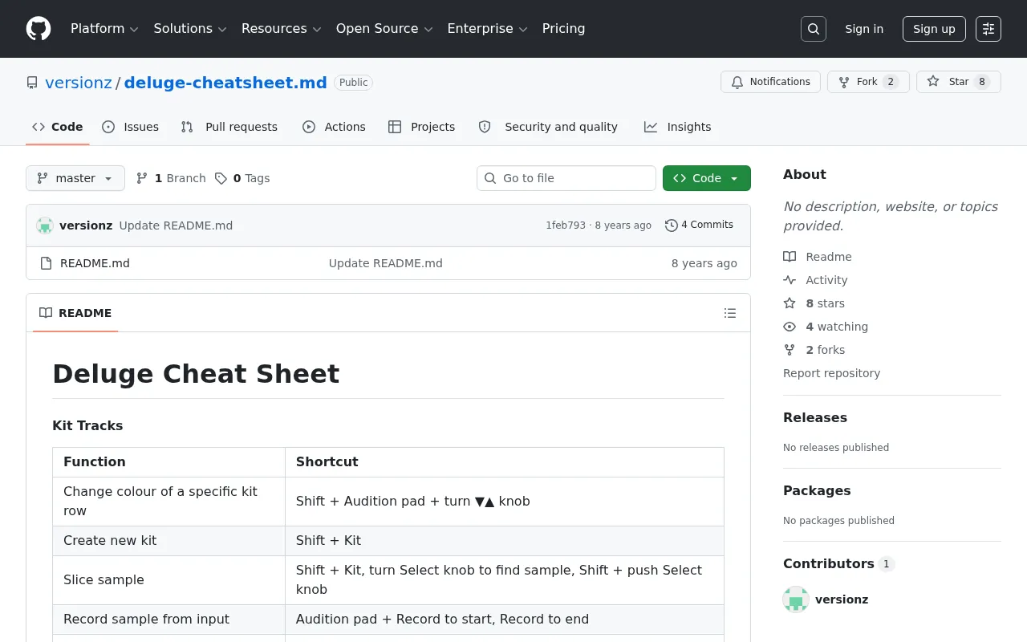Open the Contributors heading link
The height and width of the screenshot is (642, 1027).
pos(838,563)
